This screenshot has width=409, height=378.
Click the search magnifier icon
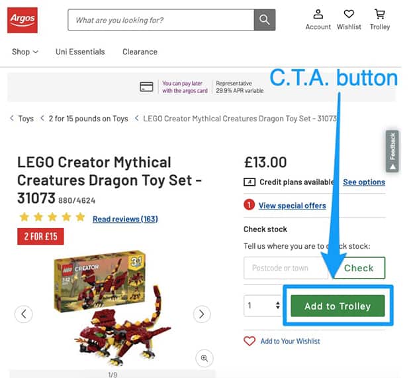click(x=265, y=20)
